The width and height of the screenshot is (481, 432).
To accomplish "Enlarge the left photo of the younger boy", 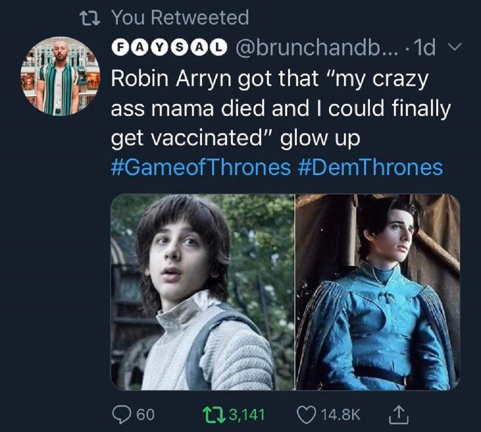I will click(x=202, y=292).
